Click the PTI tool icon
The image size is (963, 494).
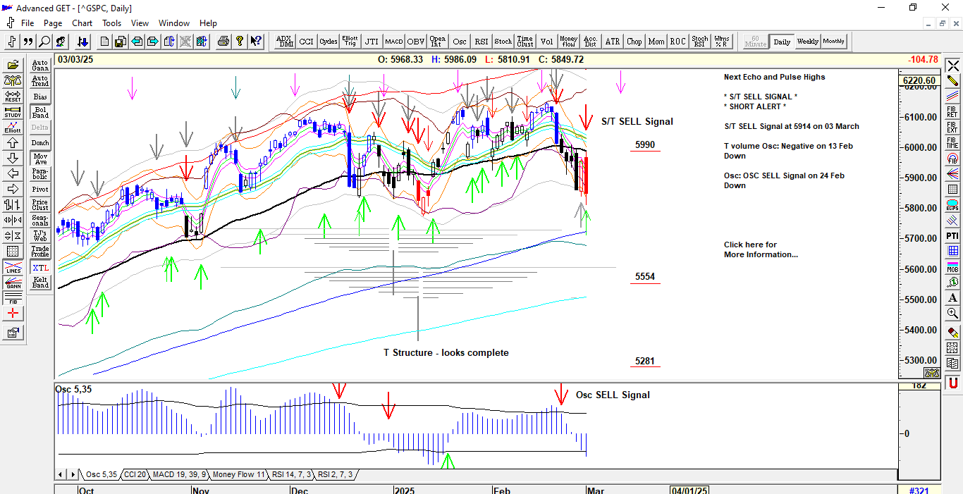pos(952,236)
